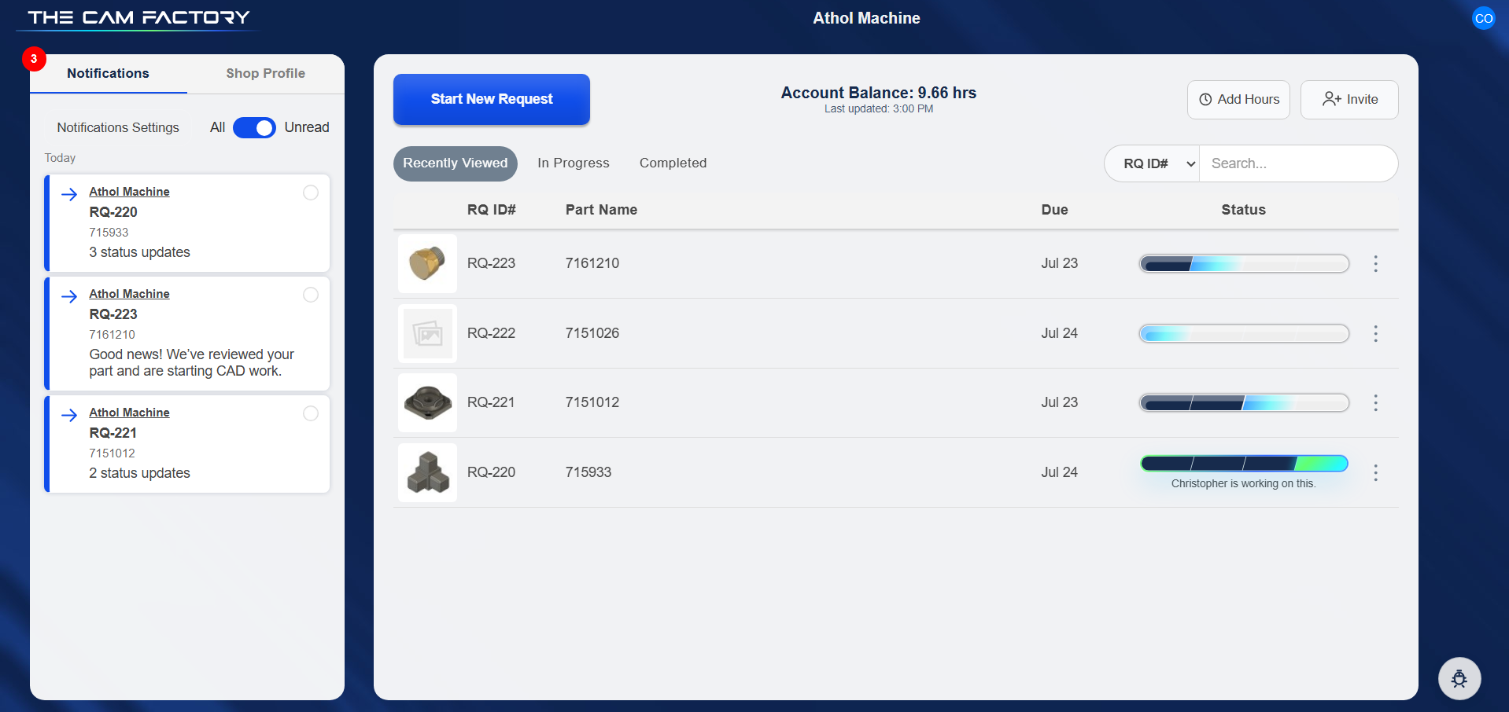This screenshot has height=712, width=1509.
Task: Click '3 status updates' notification text
Action: (x=139, y=252)
